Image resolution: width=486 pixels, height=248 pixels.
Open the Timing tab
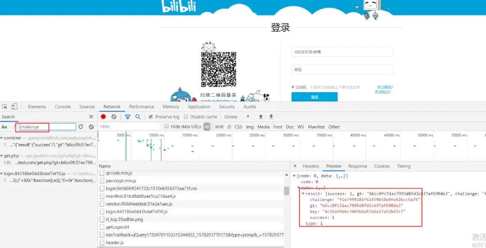tap(404, 166)
